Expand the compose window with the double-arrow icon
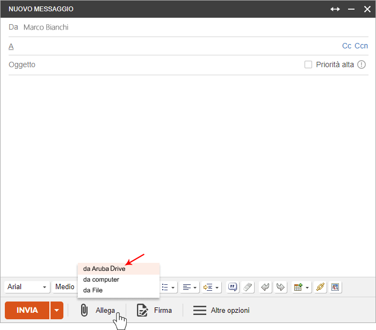 (x=335, y=9)
